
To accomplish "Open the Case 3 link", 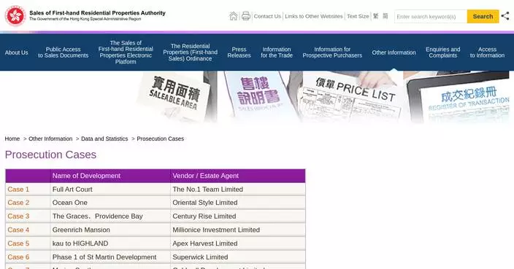I will [x=18, y=217].
